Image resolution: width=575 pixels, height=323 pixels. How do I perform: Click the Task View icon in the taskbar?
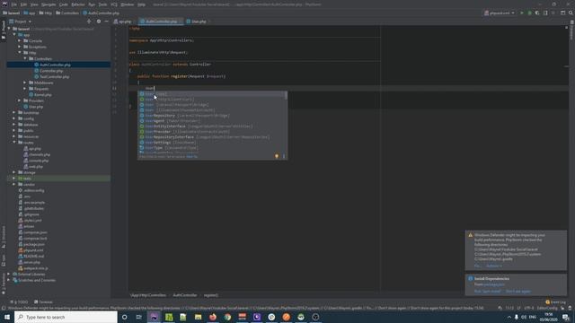click(x=139, y=317)
